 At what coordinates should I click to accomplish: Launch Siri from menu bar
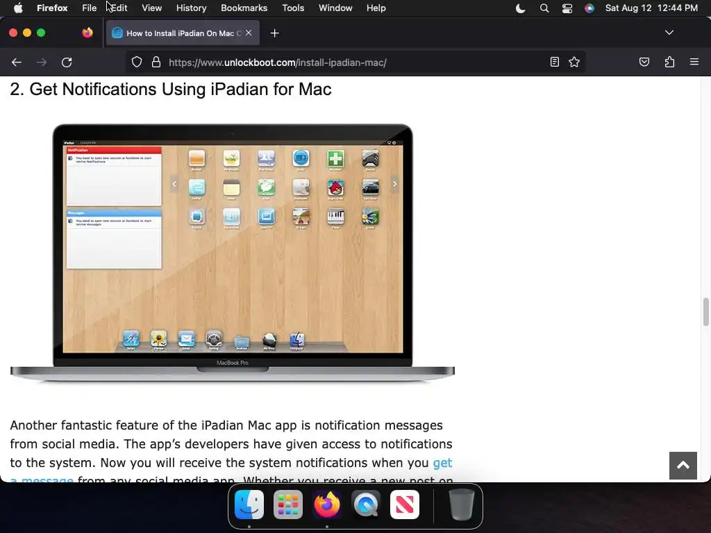(x=589, y=8)
